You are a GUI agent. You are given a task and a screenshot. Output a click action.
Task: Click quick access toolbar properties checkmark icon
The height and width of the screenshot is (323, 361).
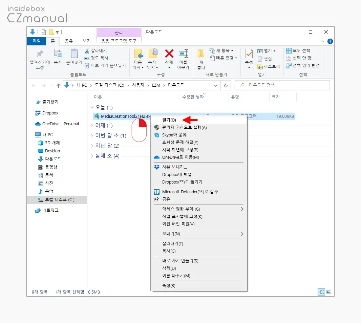click(x=44, y=32)
